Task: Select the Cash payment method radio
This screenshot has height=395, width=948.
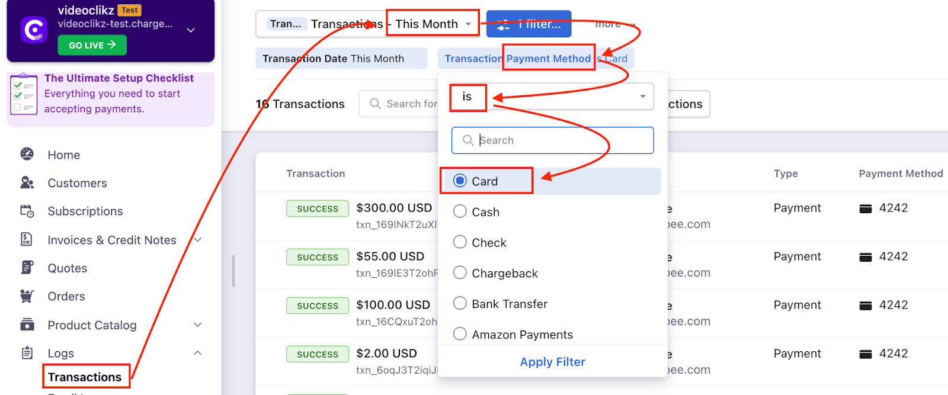Action: [460, 211]
